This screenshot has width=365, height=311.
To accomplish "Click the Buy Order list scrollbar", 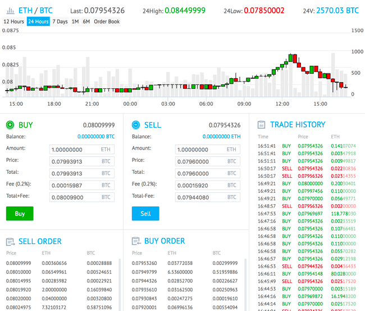I will coord(245,285).
